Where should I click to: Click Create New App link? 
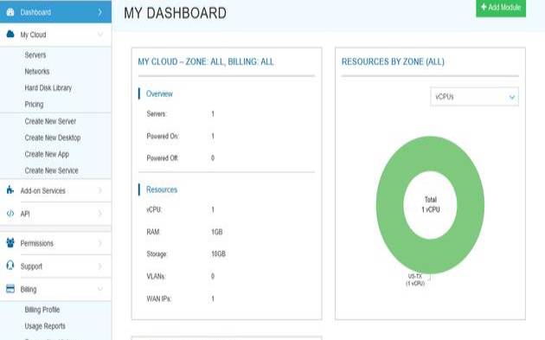pos(47,154)
